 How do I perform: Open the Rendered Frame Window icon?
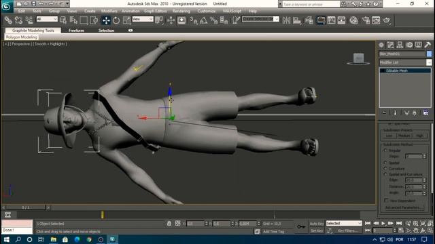(376, 20)
